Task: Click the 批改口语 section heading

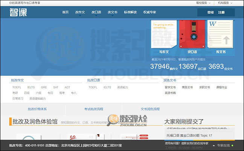Action: [x=93, y=80]
